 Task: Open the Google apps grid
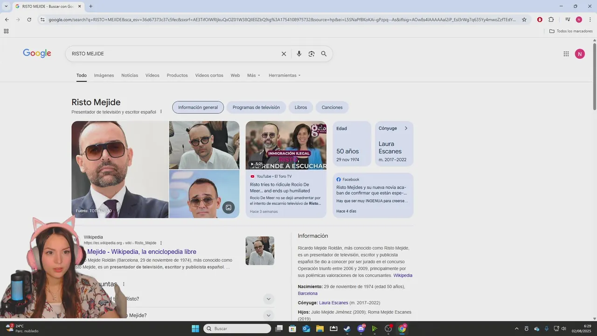566,54
